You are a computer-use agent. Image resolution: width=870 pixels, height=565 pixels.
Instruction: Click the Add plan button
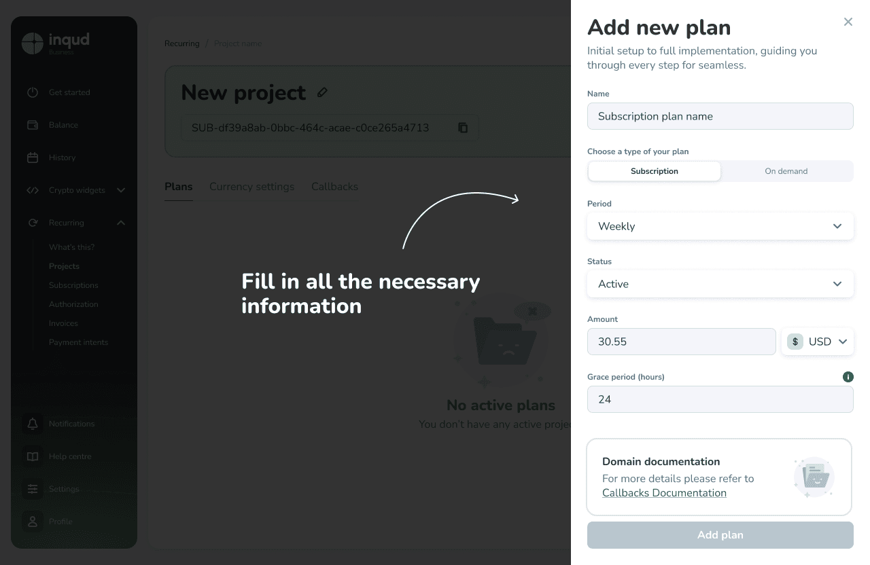coord(720,535)
